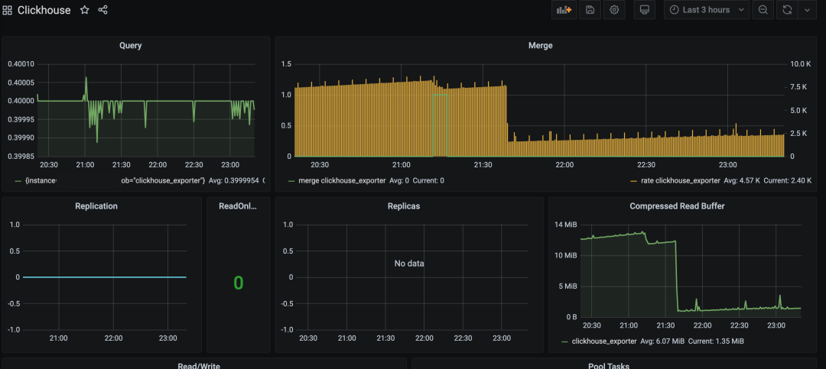Viewport: 826px width, 369px height.
Task: Click the dashboard grid icon beside Clickhouse
Action: click(x=8, y=11)
